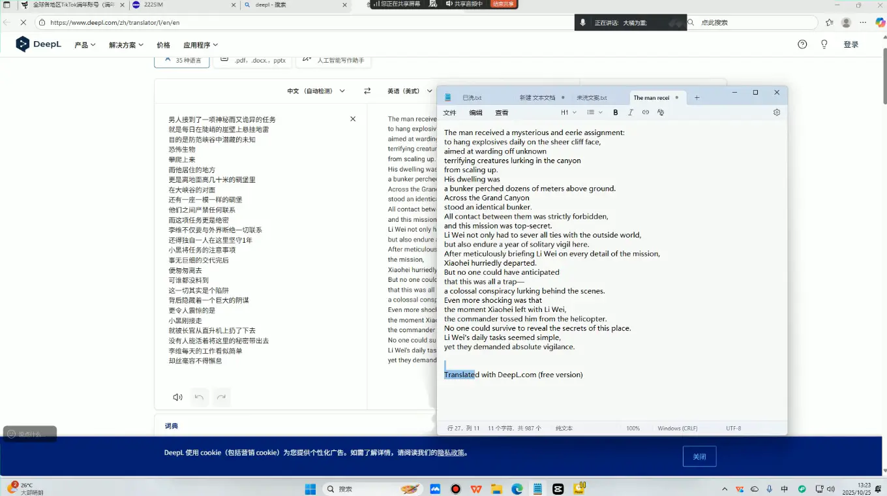Open the 人工智能写作助手 tab on DeepL
This screenshot has height=496, width=887.
point(334,59)
